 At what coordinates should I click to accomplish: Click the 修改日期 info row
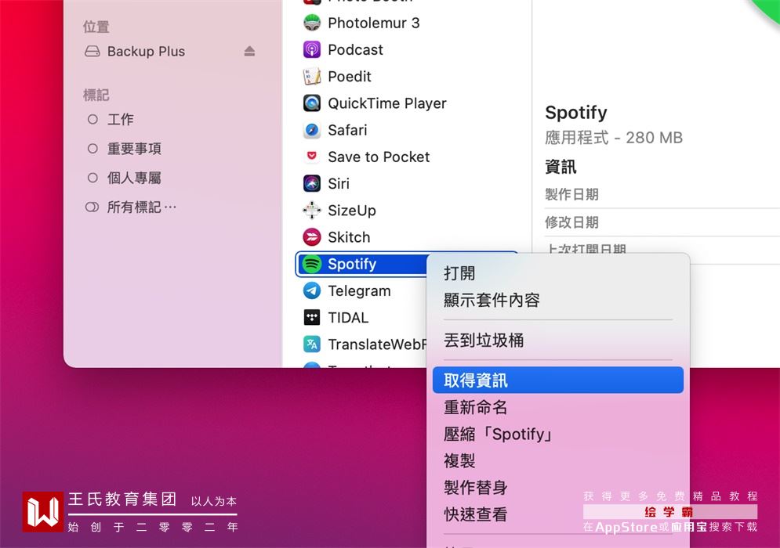(x=662, y=222)
